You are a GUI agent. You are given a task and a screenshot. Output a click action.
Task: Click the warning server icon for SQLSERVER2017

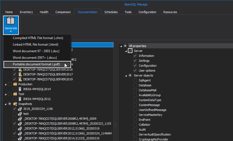[x=20, y=74]
